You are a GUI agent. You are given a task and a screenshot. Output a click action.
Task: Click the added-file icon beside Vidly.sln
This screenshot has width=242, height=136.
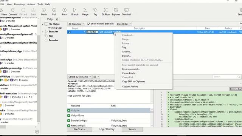69,110
